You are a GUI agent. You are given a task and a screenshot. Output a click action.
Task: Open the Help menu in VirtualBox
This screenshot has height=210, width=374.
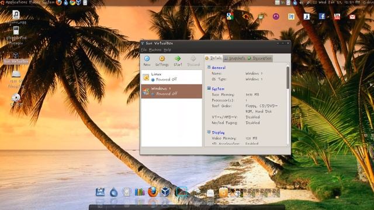[x=167, y=50]
